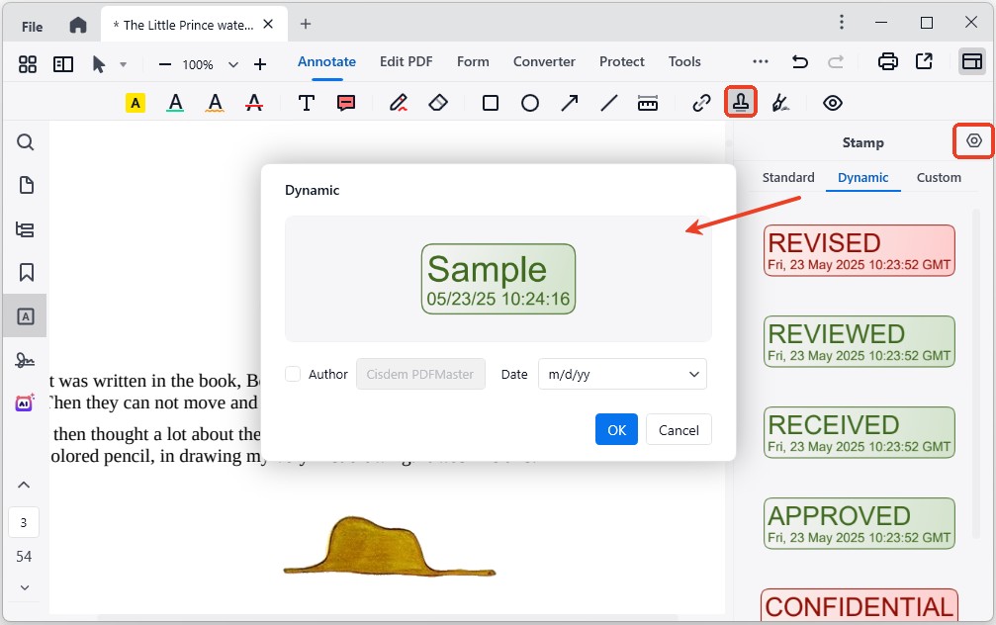Viewport: 996px width, 625px height.
Task: Toggle annotation visibility eye icon
Action: coord(833,103)
